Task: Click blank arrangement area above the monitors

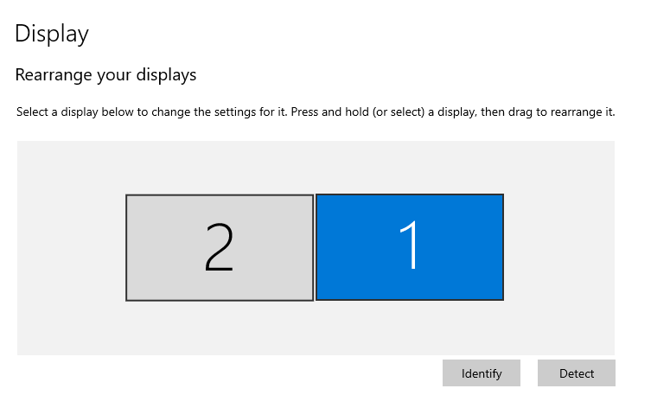Action: (x=316, y=167)
